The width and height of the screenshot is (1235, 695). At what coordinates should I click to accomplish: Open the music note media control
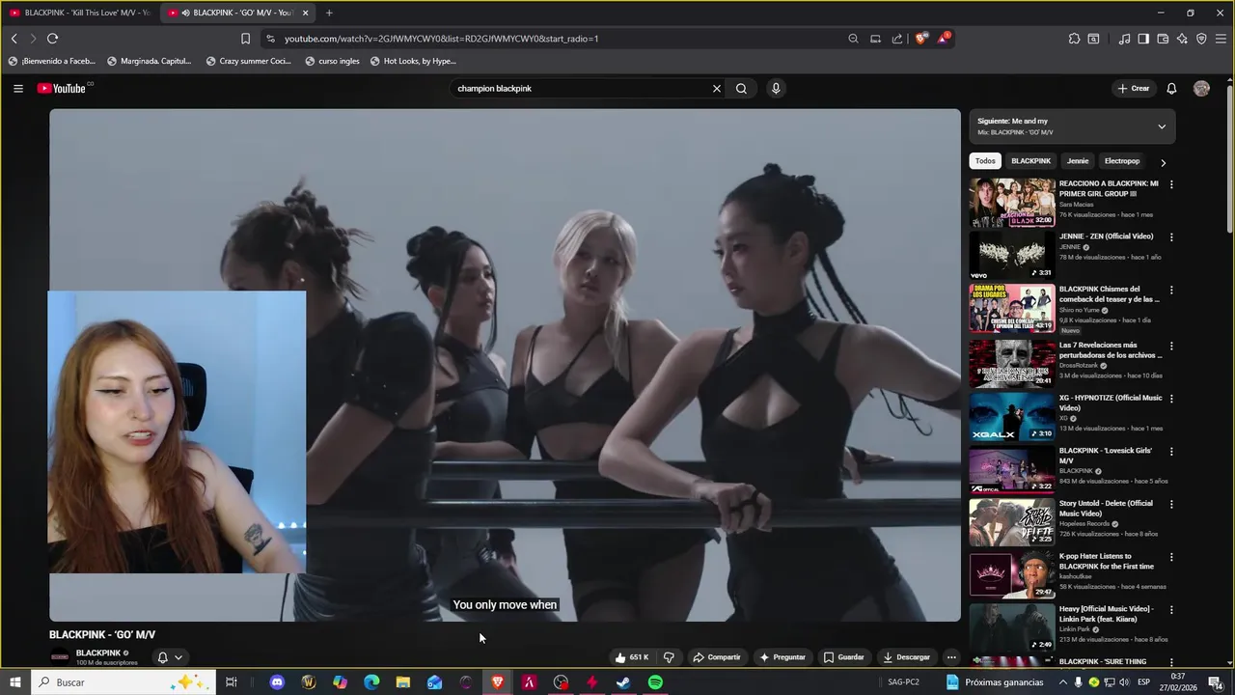click(1124, 39)
